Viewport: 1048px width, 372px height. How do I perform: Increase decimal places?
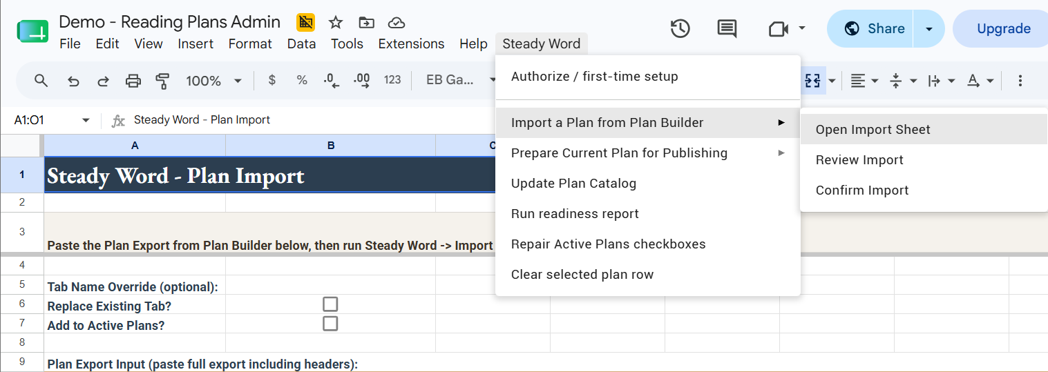[x=361, y=81]
